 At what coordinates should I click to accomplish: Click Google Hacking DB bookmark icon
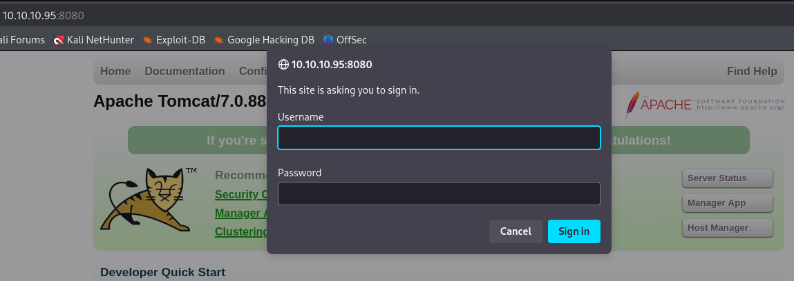click(x=218, y=40)
